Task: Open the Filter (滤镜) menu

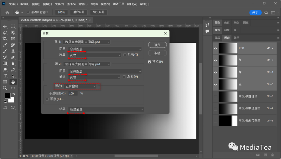Action: (83, 4)
